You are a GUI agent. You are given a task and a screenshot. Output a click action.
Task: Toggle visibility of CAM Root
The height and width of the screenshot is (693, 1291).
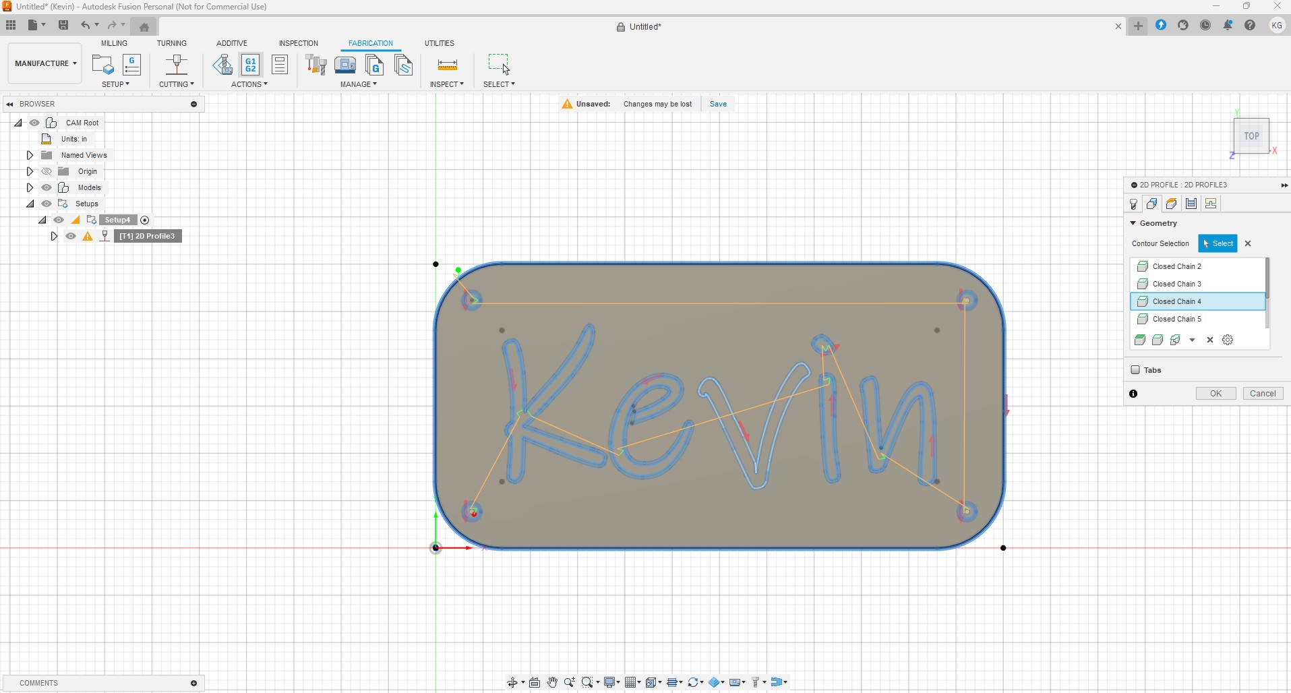pos(34,123)
